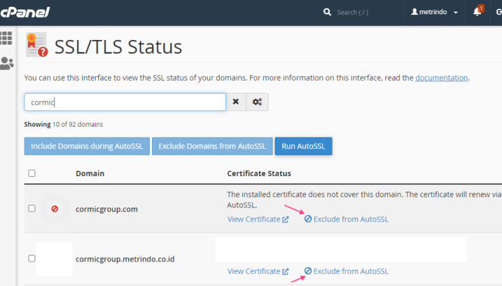View Certificate for cormicgroup.com

258,219
